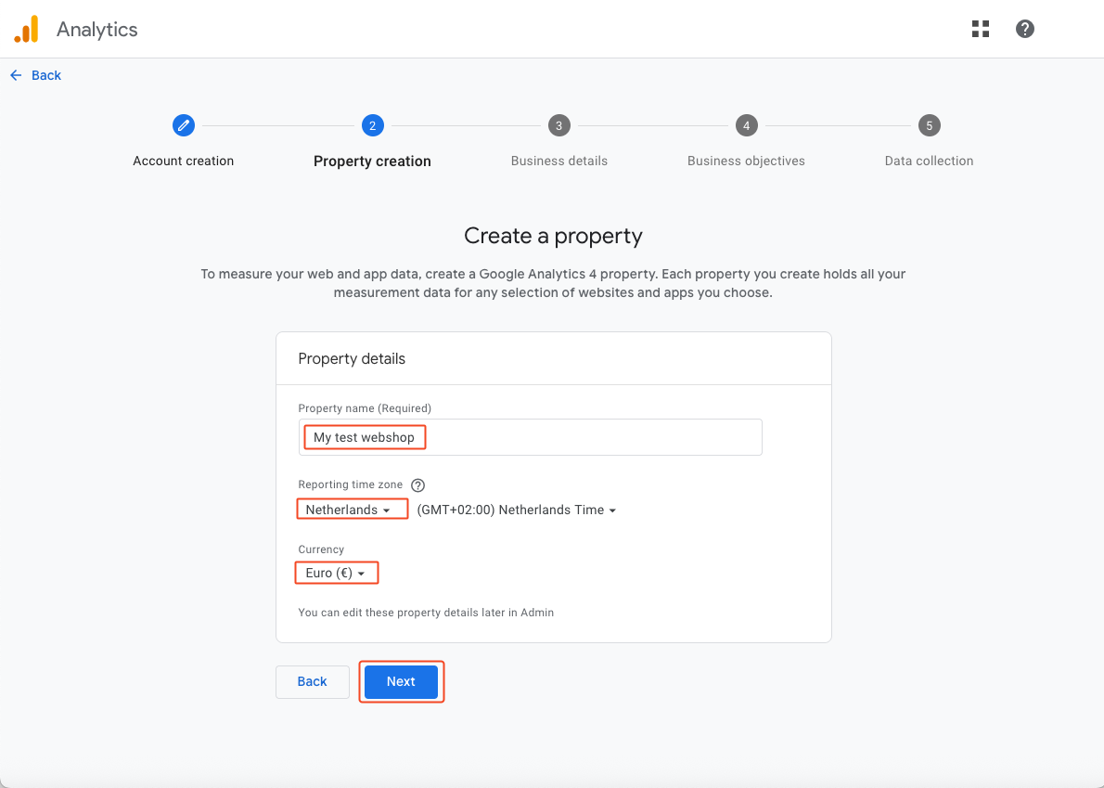Select step 4 Business objectives circle

coord(746,125)
